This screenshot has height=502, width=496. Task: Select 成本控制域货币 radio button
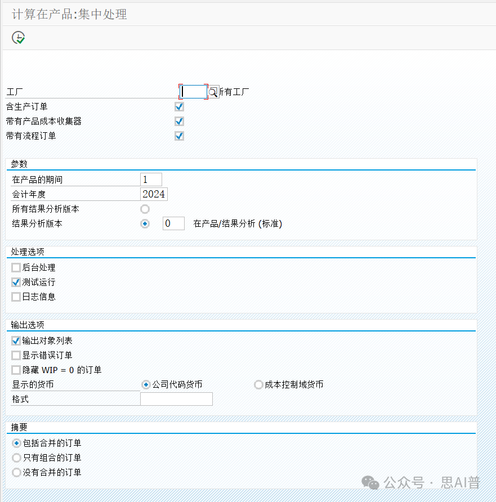pyautogui.click(x=258, y=385)
